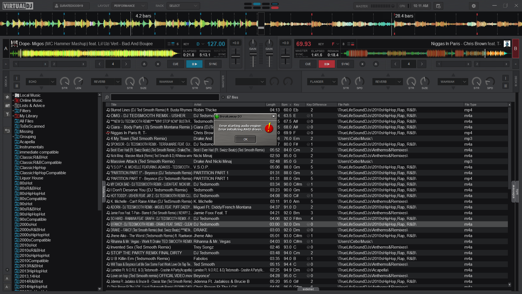Click the Deck B SYNC button

(x=345, y=64)
